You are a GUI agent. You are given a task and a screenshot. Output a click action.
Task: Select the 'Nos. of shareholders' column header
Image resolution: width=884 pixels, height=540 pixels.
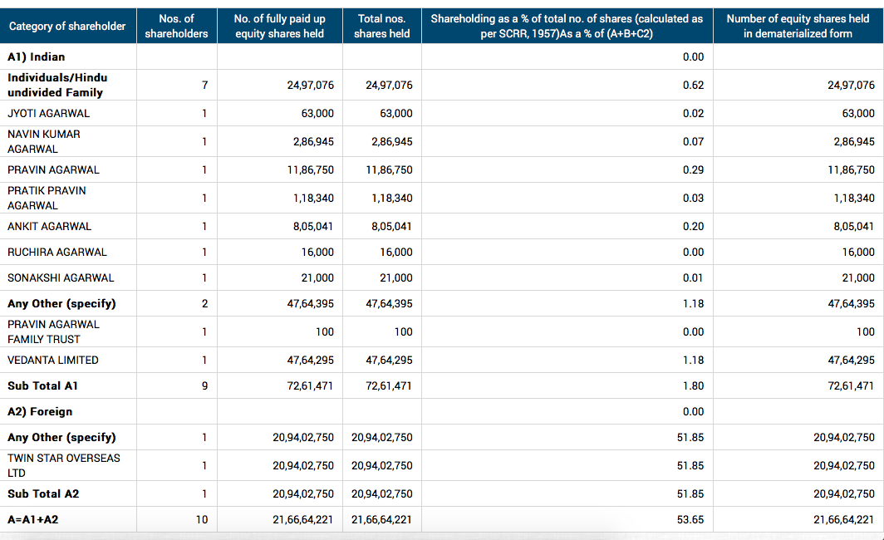[x=176, y=26]
